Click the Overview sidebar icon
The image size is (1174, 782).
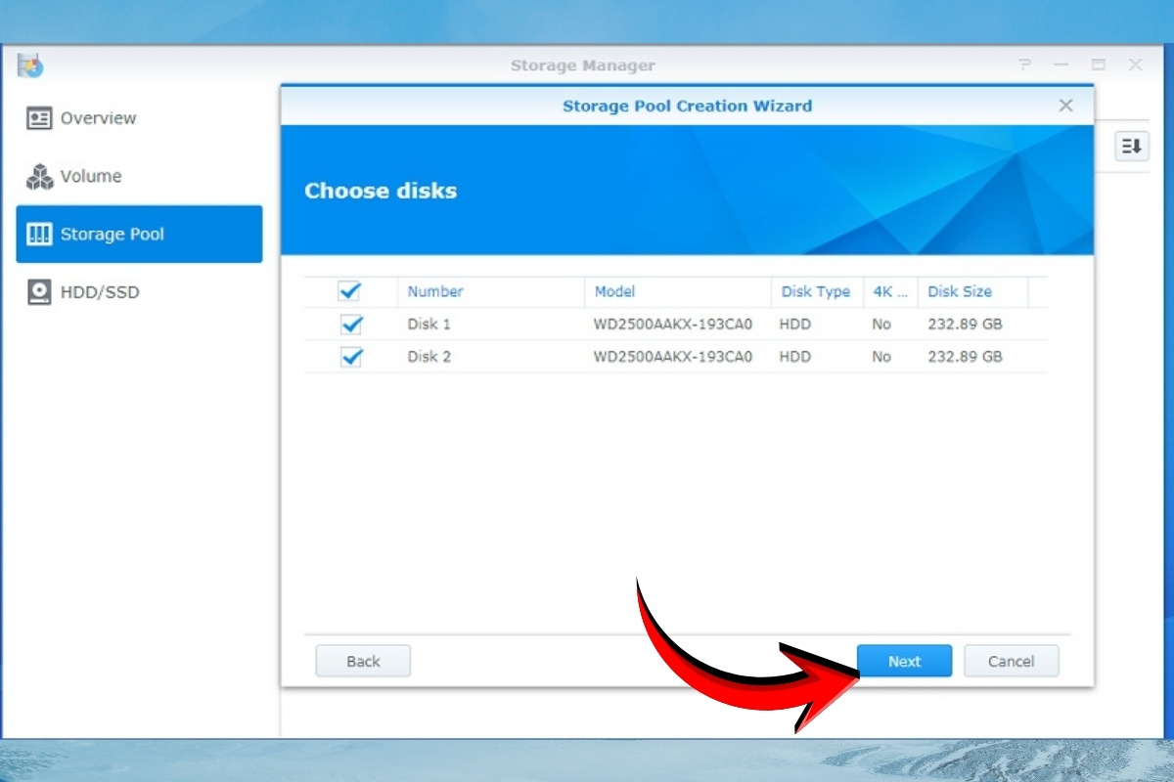point(39,118)
